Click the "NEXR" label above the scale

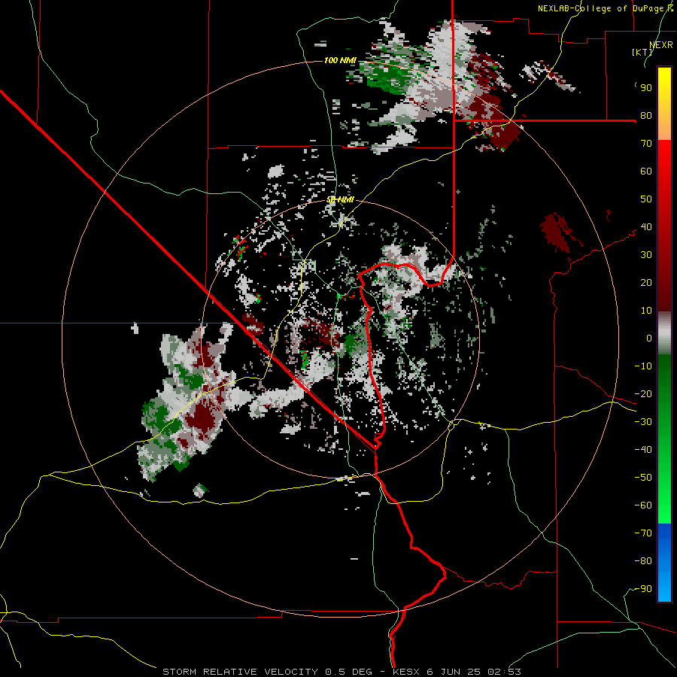pyautogui.click(x=661, y=45)
